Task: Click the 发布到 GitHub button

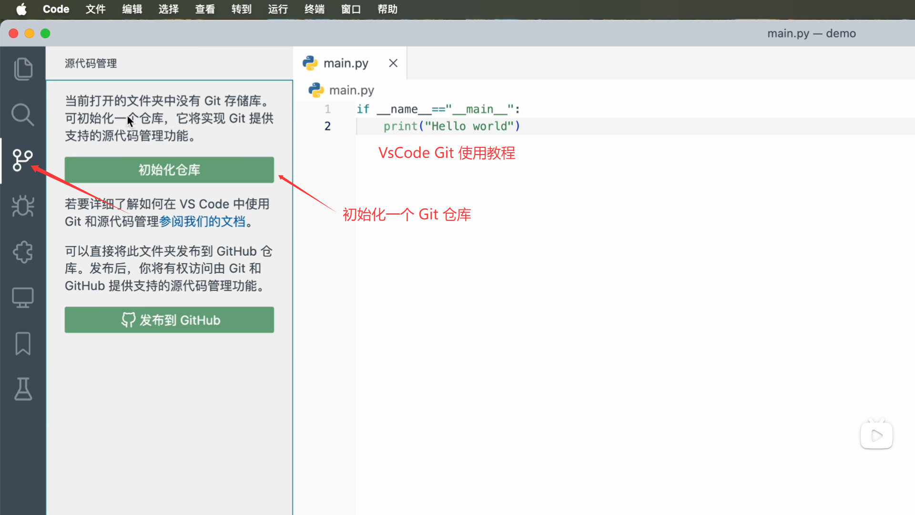Action: tap(169, 320)
